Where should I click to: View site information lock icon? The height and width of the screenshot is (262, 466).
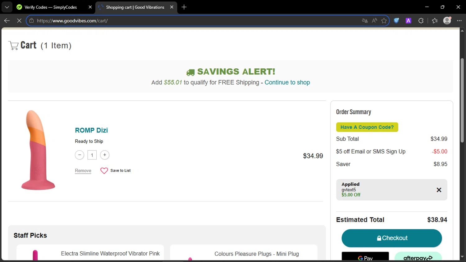coord(31,21)
